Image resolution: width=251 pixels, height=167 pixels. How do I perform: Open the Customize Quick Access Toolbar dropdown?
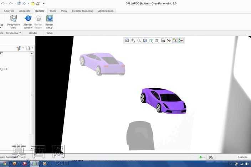tap(44, 3)
